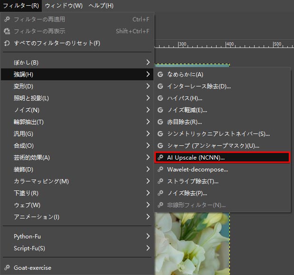Click the G icon beside ハイパス(H)
Screen dimensions: 294x275
click(x=161, y=98)
